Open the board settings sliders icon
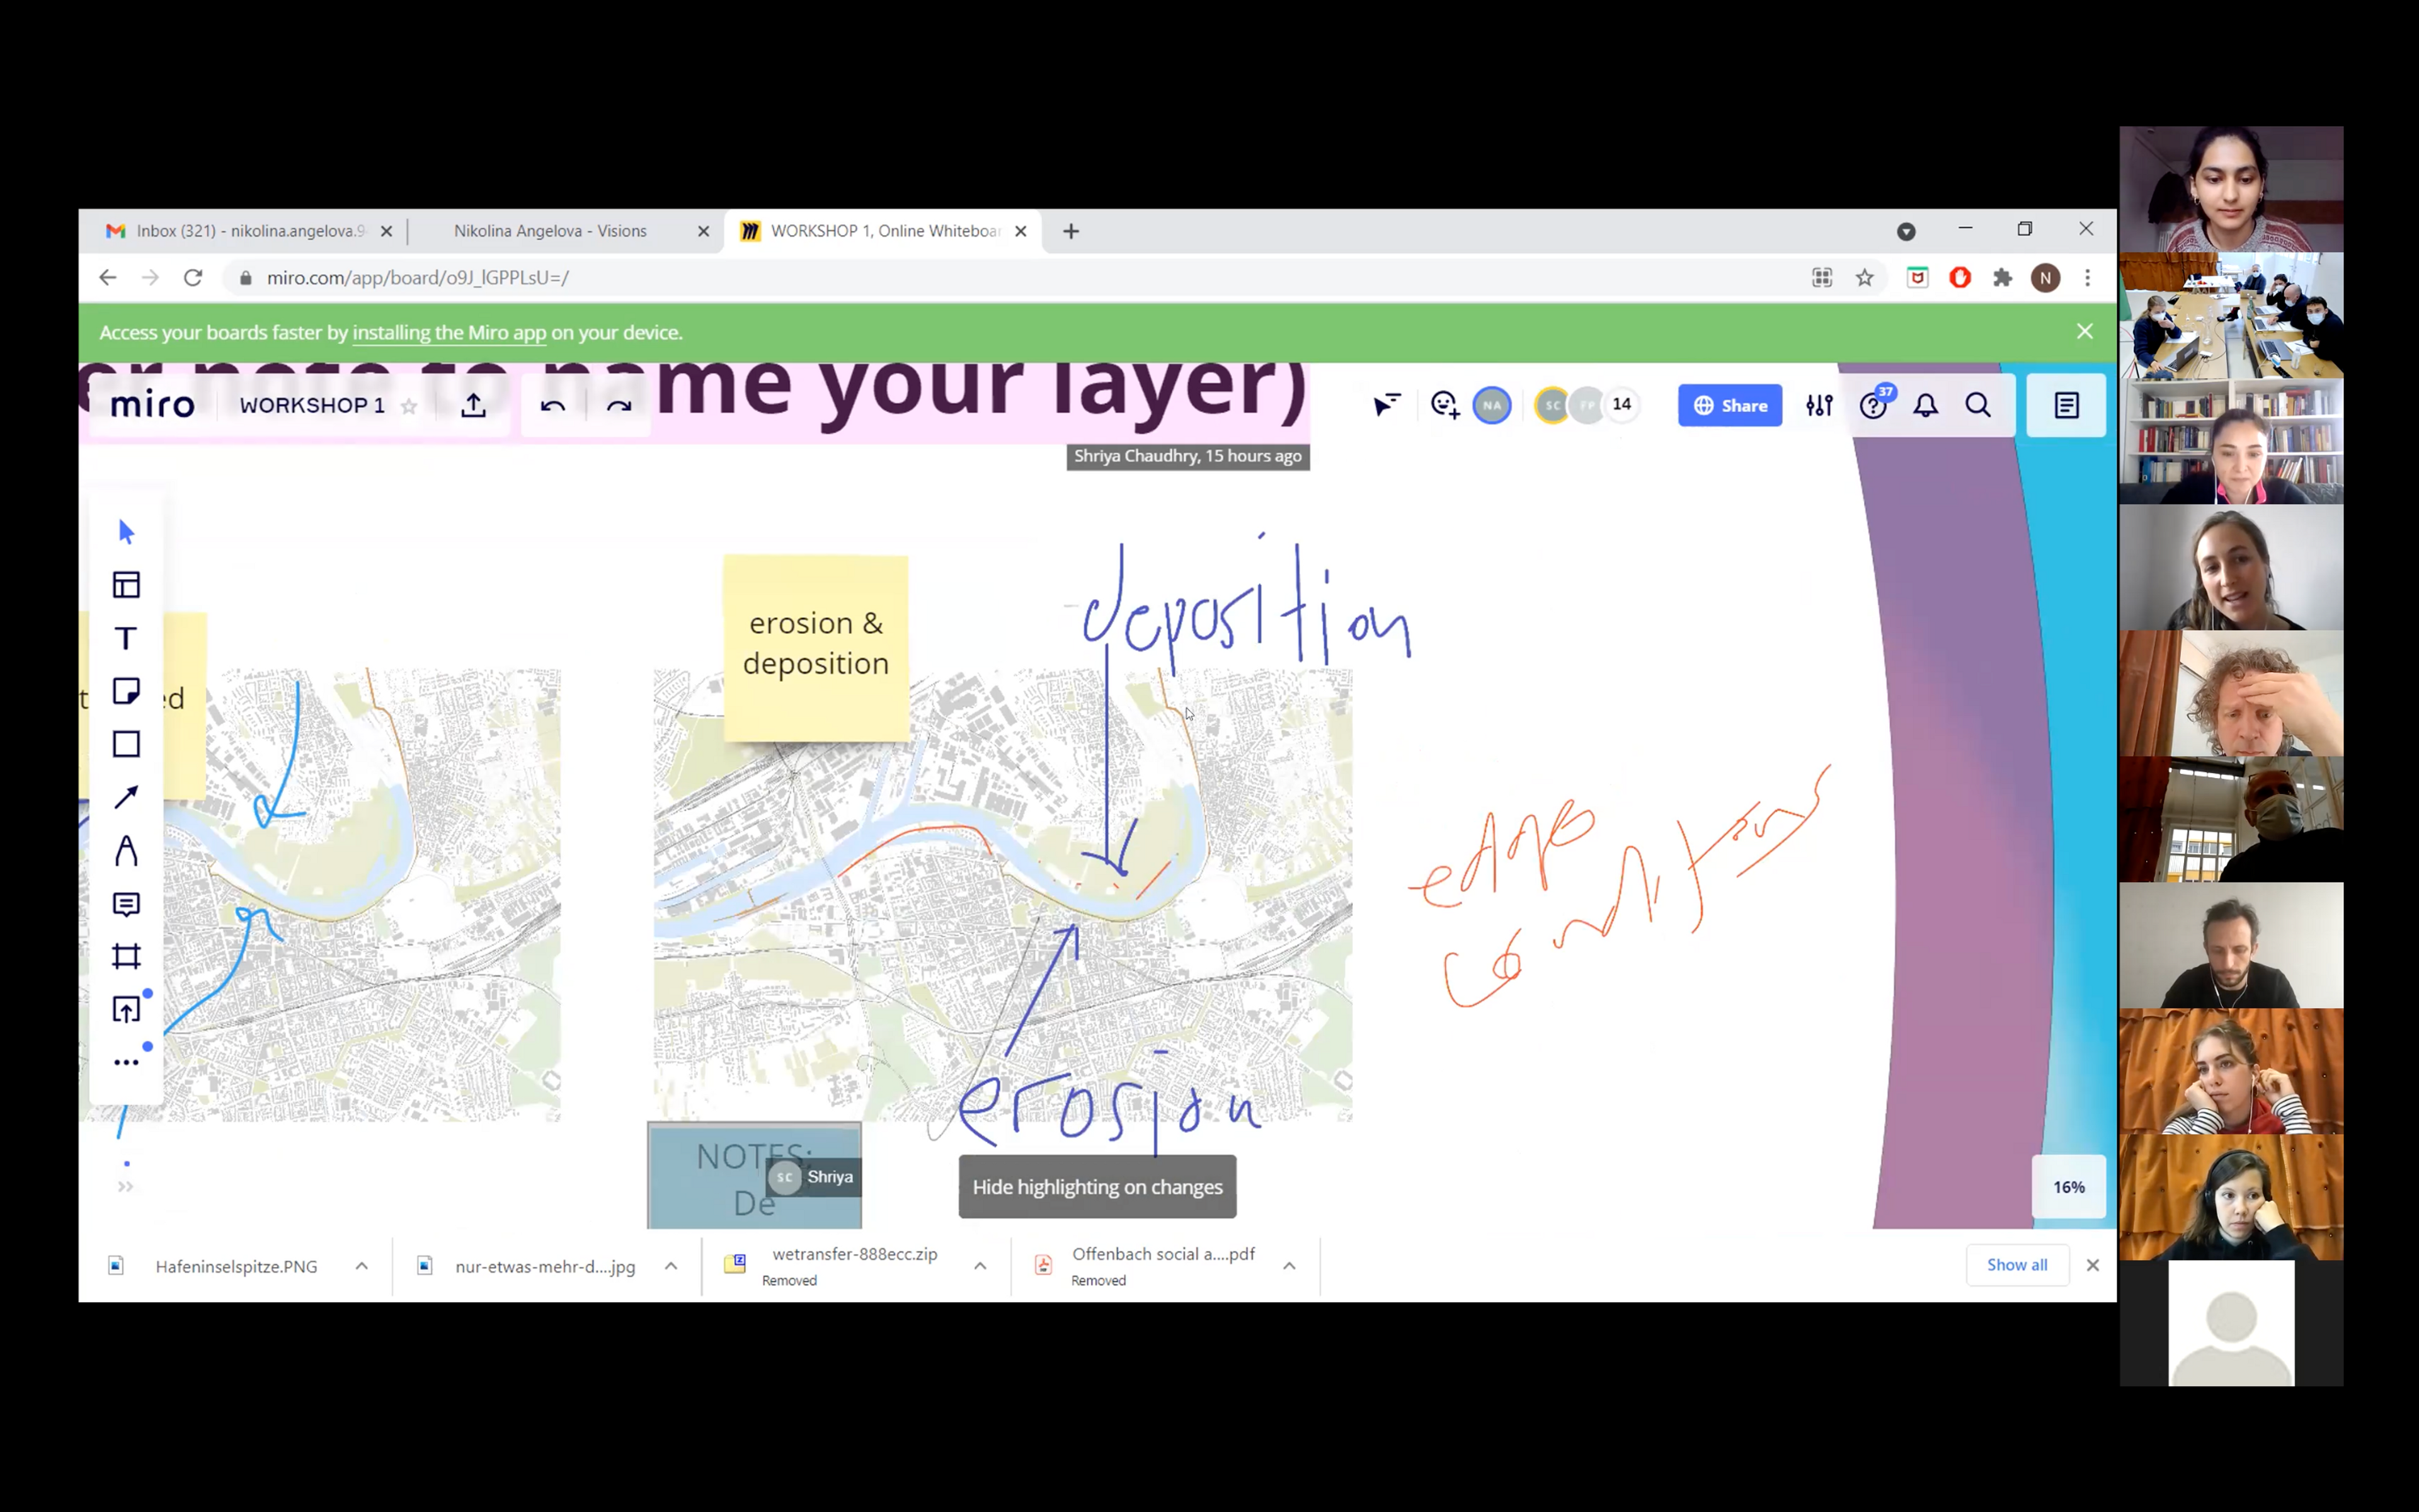The height and width of the screenshot is (1512, 2419). (x=1819, y=405)
